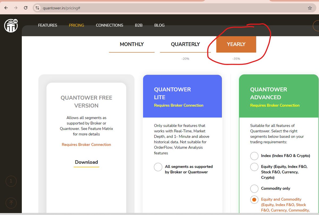Click QUANTOWER FREE VERSION title

click(86, 102)
